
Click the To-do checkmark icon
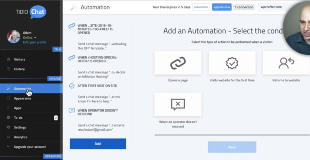(x=8, y=118)
